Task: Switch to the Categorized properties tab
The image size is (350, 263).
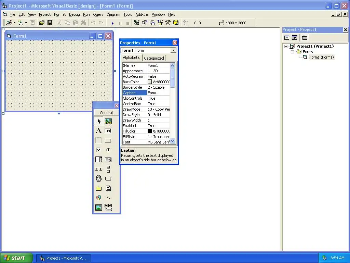Action: 154,58
